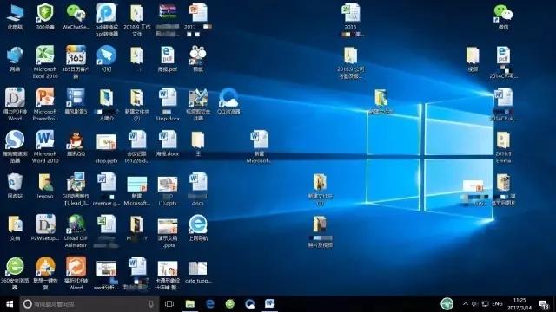Viewport: 556px width, 312px height.
Task: Select the 2016.9 work files folder
Action: pos(137,20)
